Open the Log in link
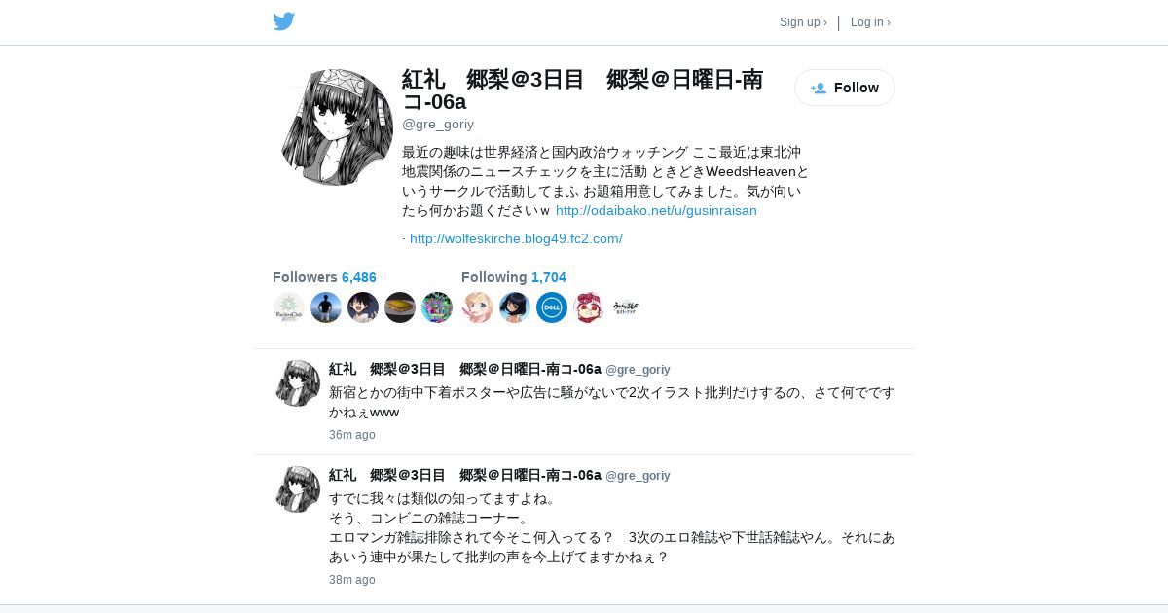 [x=870, y=22]
